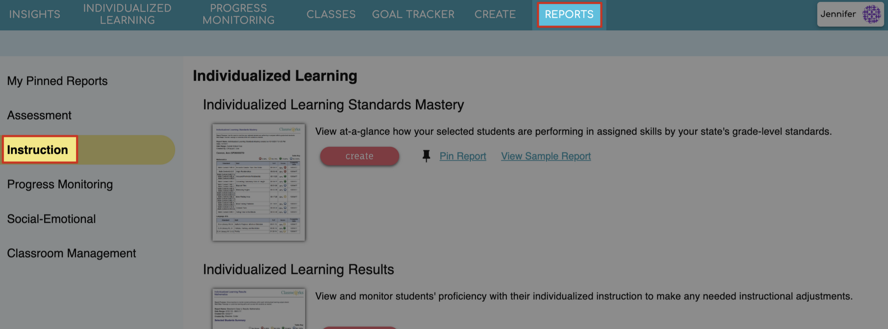Open the Create menu
The image size is (888, 329).
click(494, 14)
